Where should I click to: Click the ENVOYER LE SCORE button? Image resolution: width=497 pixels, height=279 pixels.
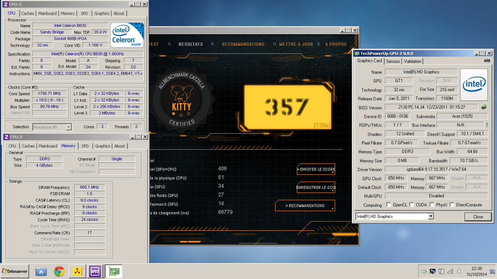tap(316, 169)
